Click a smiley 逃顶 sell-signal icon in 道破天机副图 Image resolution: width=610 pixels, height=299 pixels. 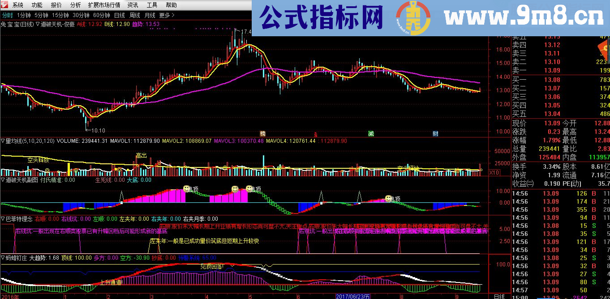185,189
